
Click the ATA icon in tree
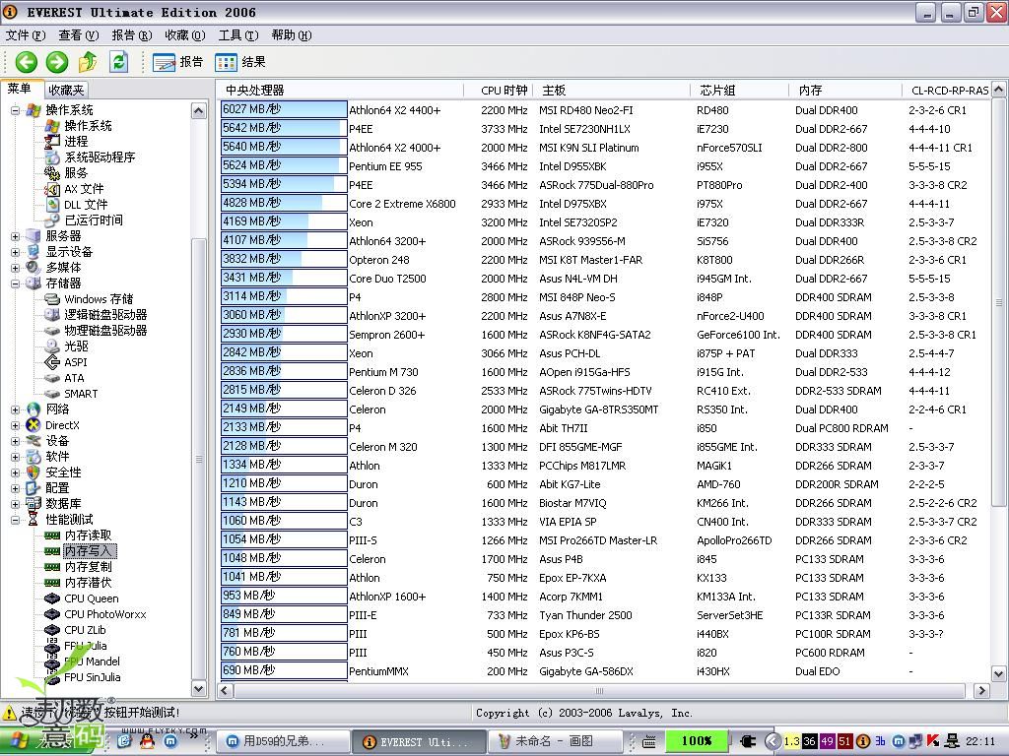pos(52,378)
